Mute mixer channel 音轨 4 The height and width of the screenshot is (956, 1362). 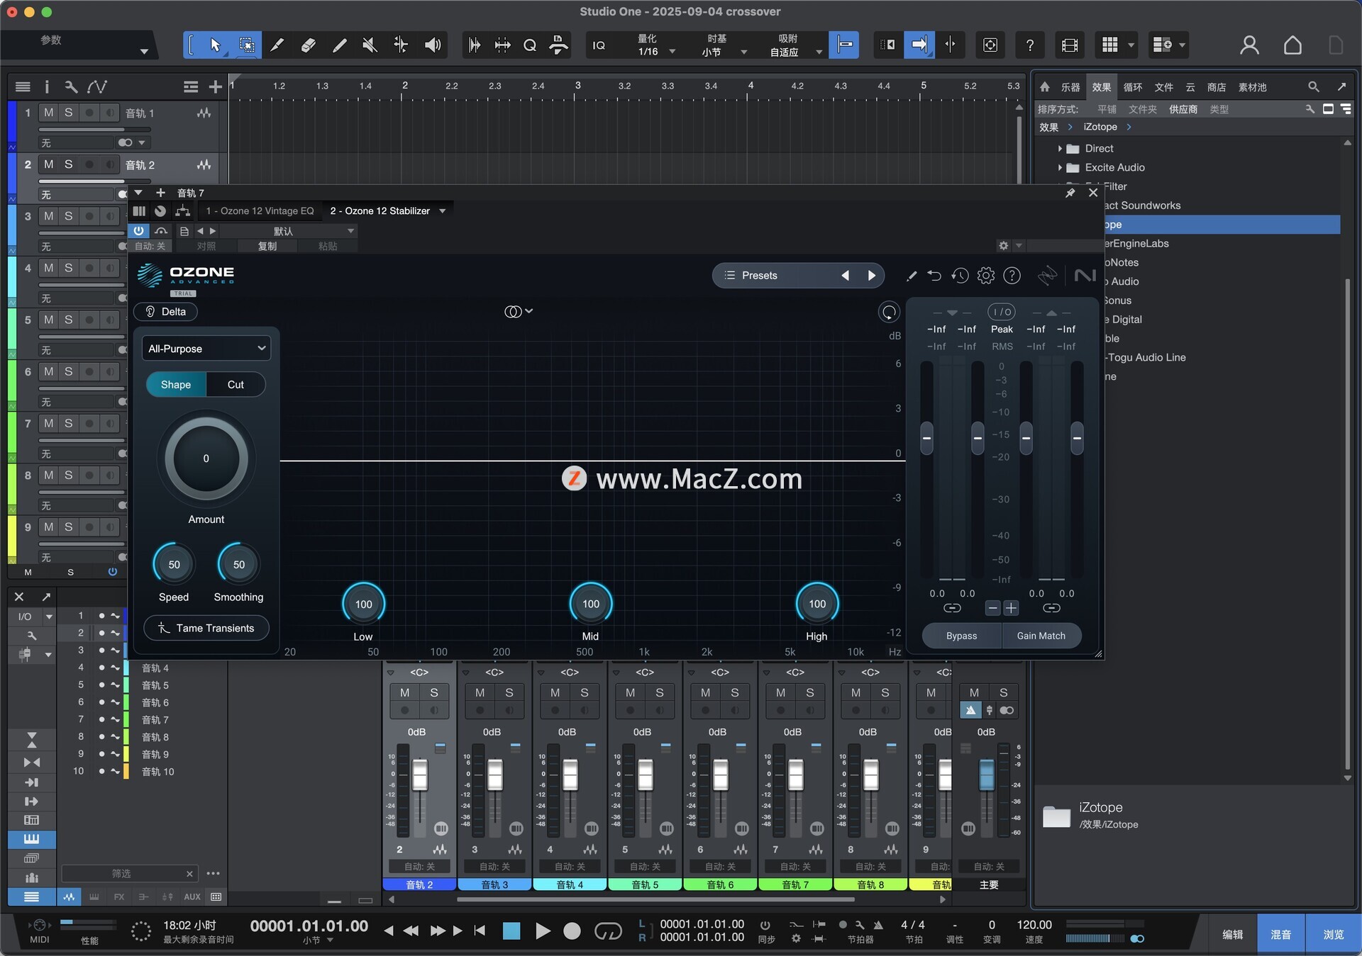[555, 693]
